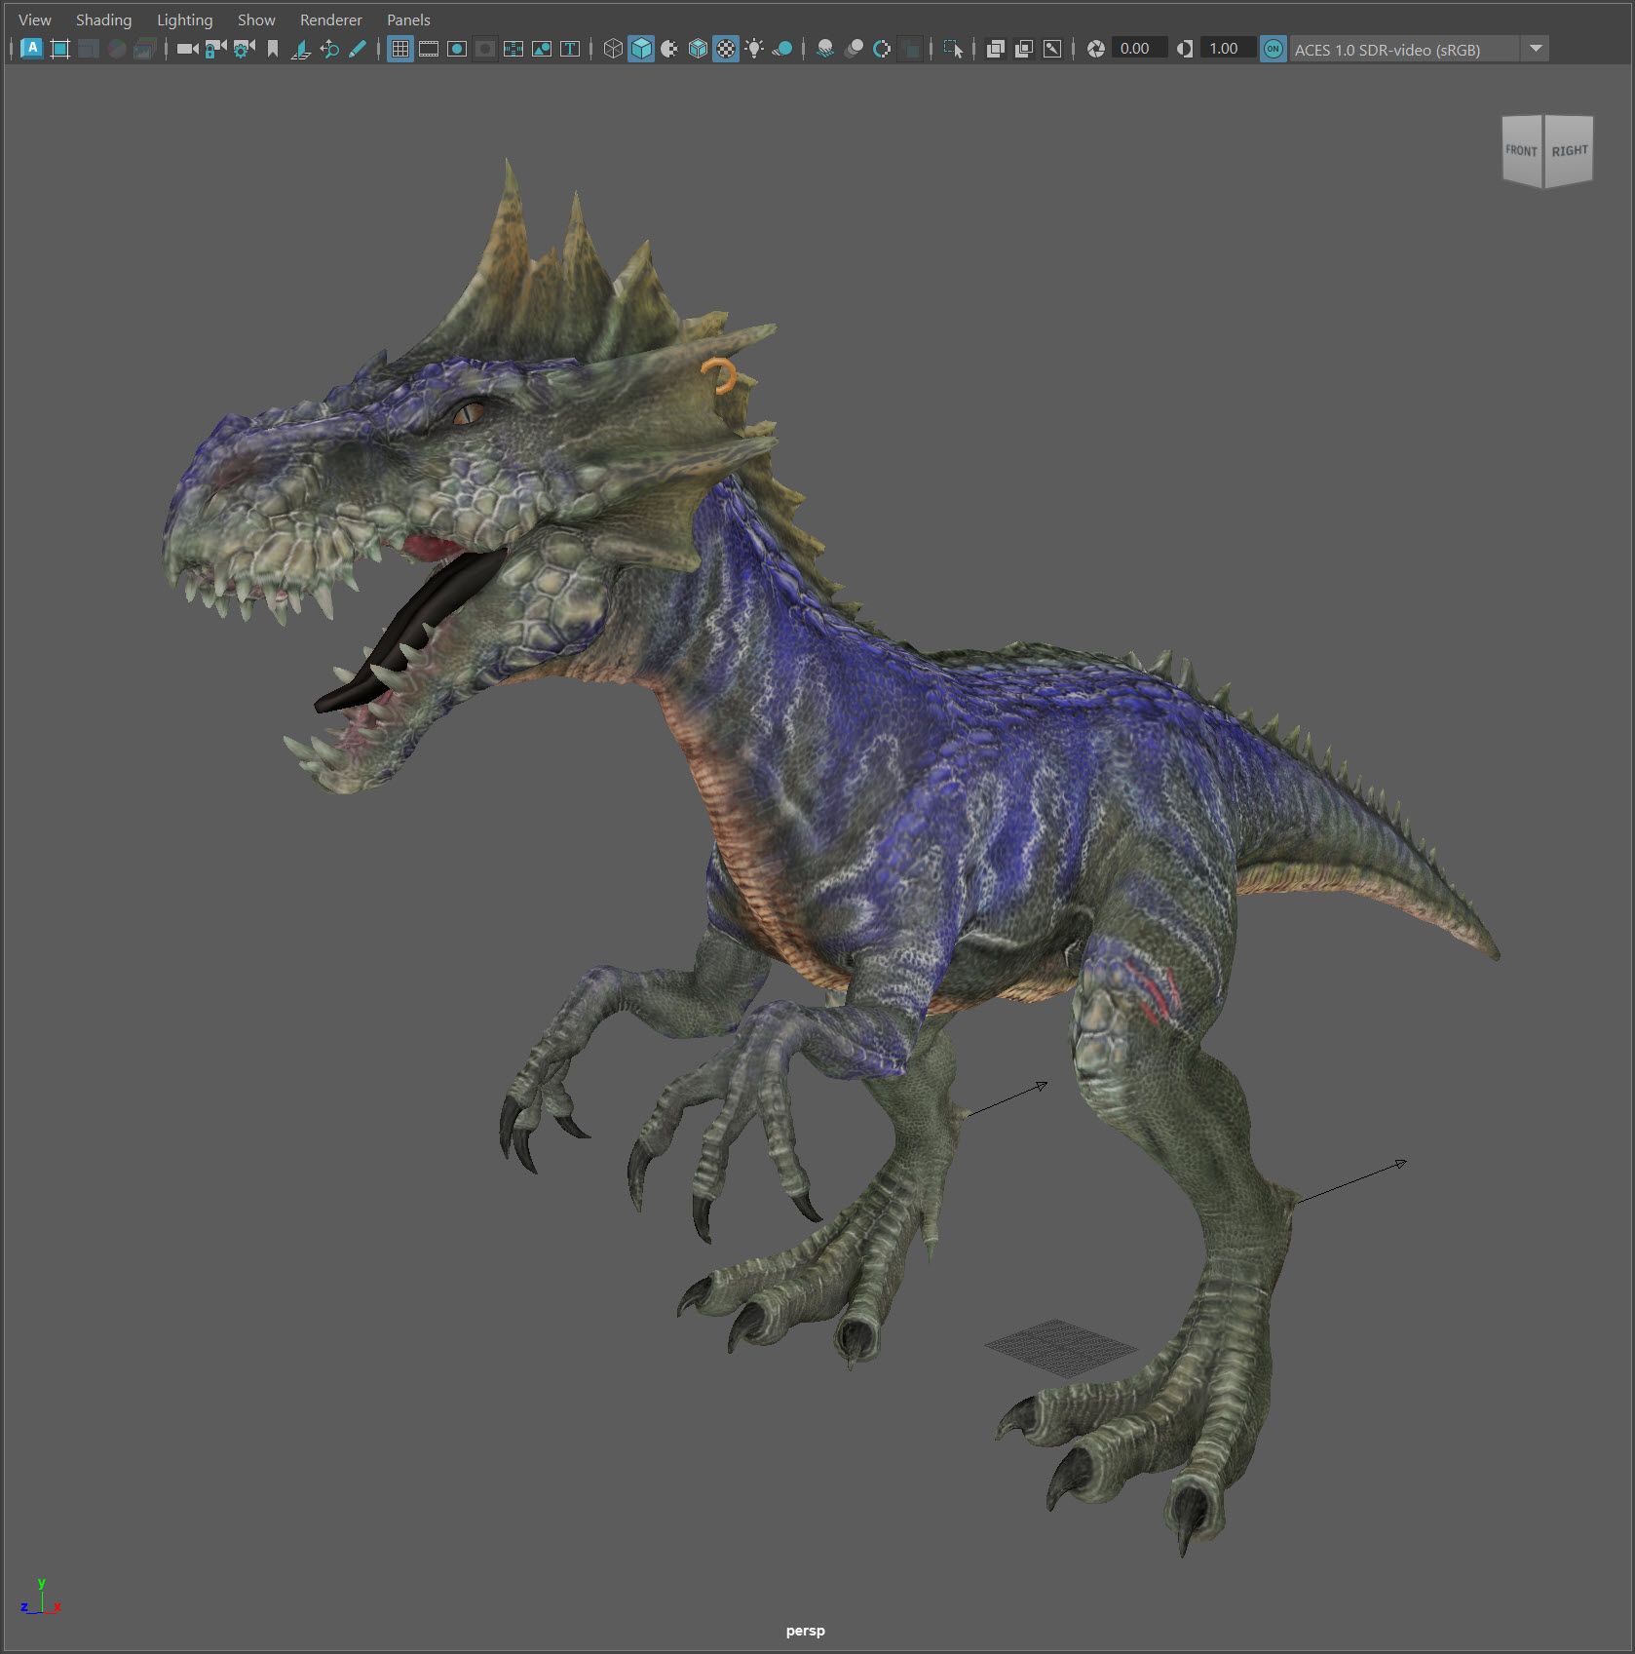Click the camera Bookmarks icon
The height and width of the screenshot is (1654, 1635).
(x=273, y=49)
